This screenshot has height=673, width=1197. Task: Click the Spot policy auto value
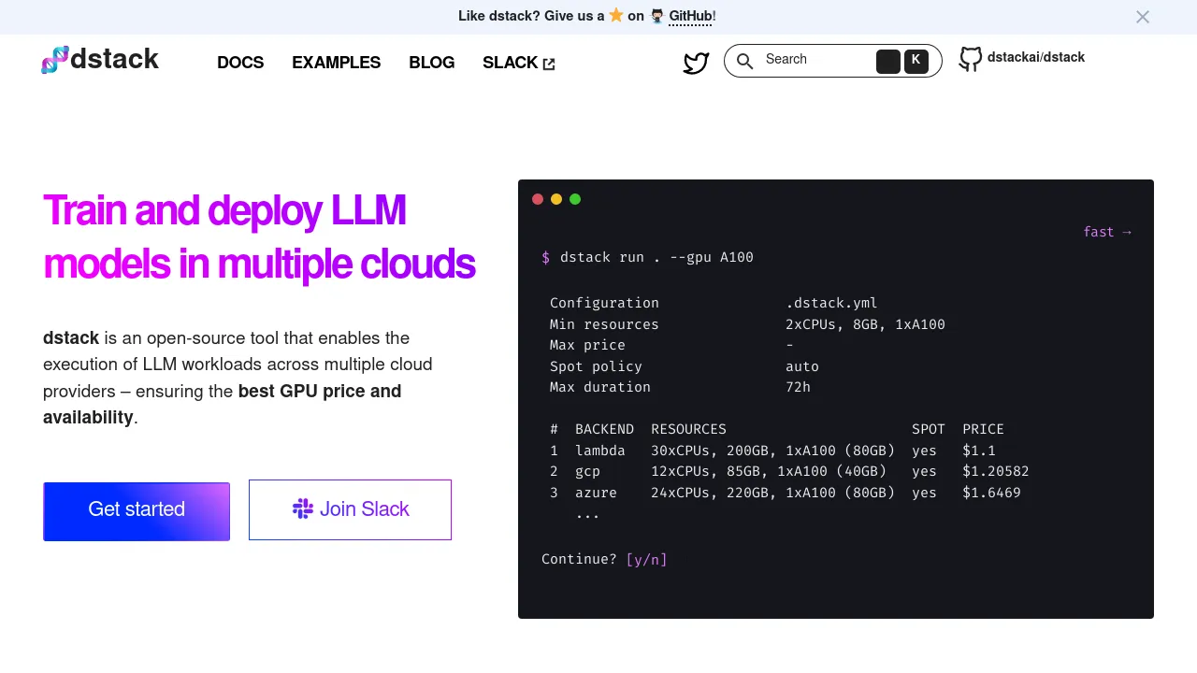(802, 366)
